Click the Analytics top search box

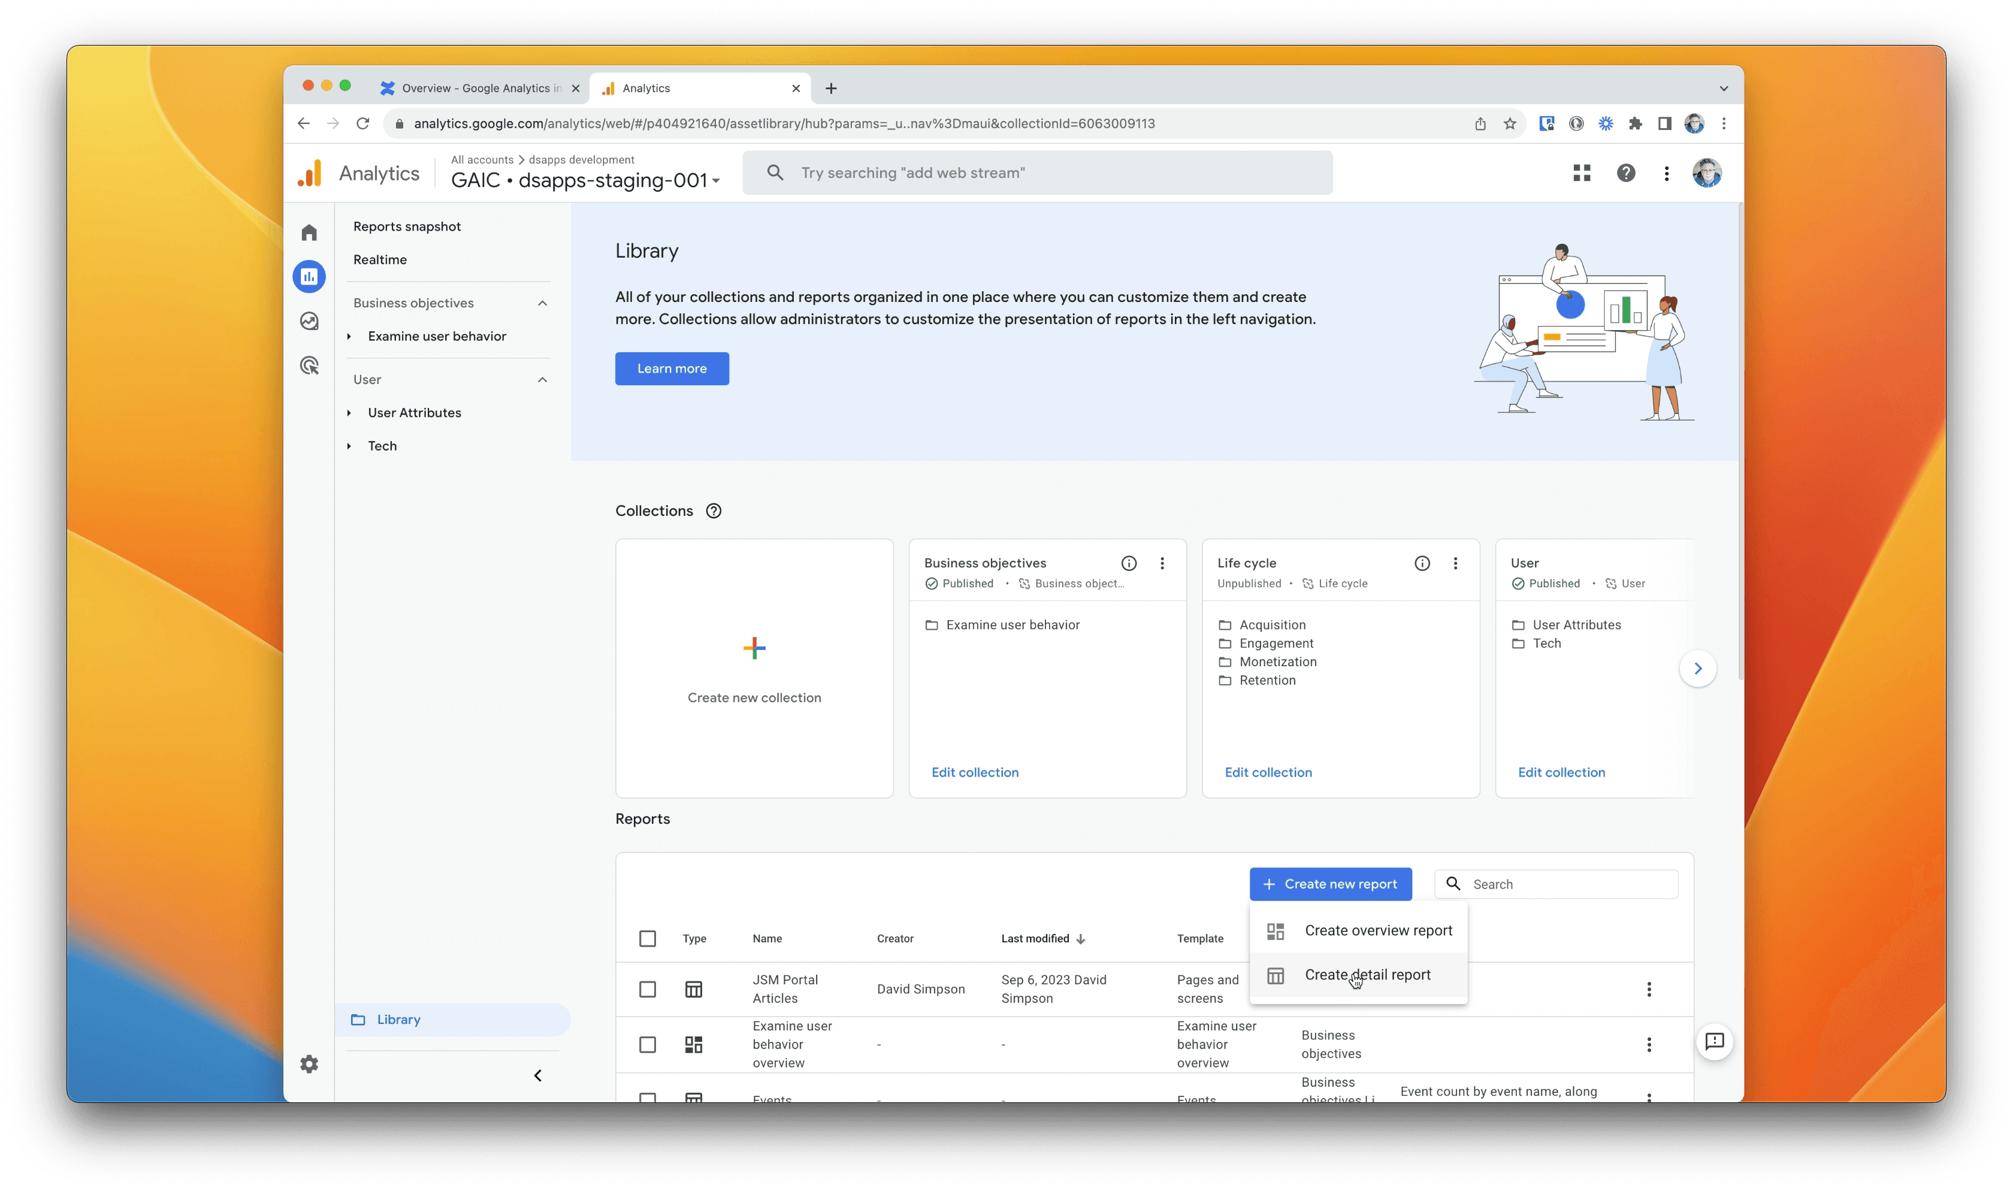coord(1038,173)
